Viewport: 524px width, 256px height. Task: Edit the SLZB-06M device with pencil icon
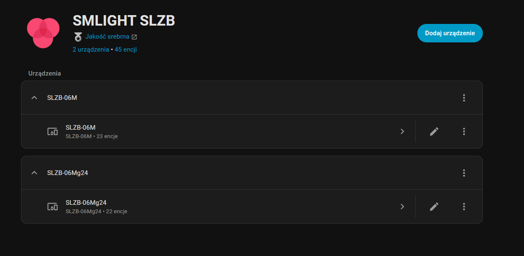434,131
